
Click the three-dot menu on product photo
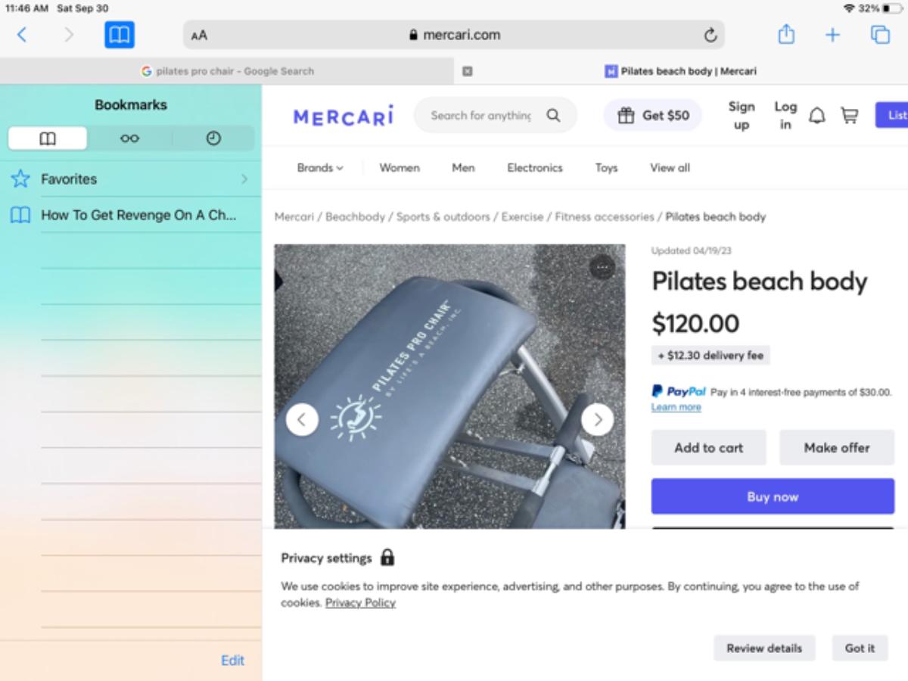[602, 266]
